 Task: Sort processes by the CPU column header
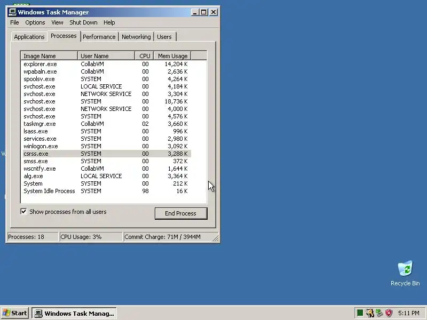144,56
